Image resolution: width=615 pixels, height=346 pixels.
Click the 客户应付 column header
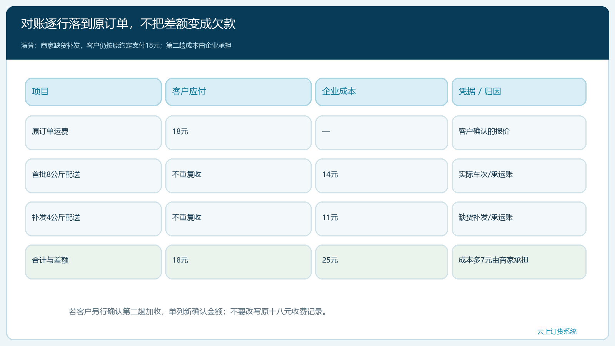click(238, 92)
